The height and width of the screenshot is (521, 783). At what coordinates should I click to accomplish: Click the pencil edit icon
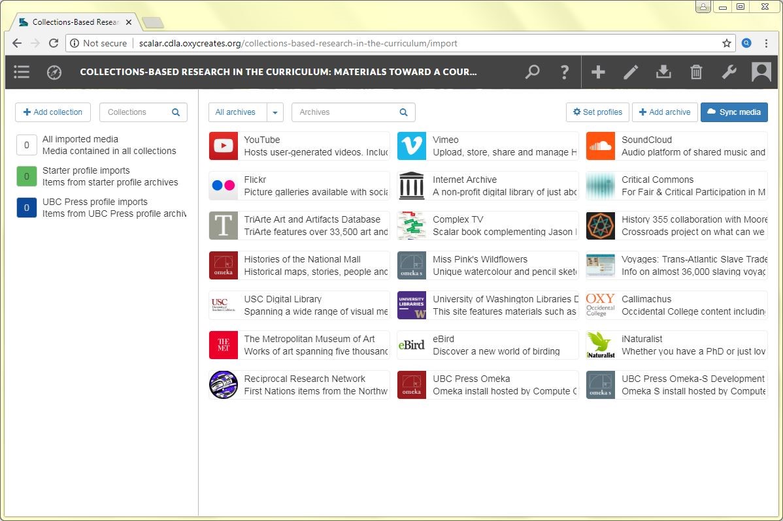[631, 72]
